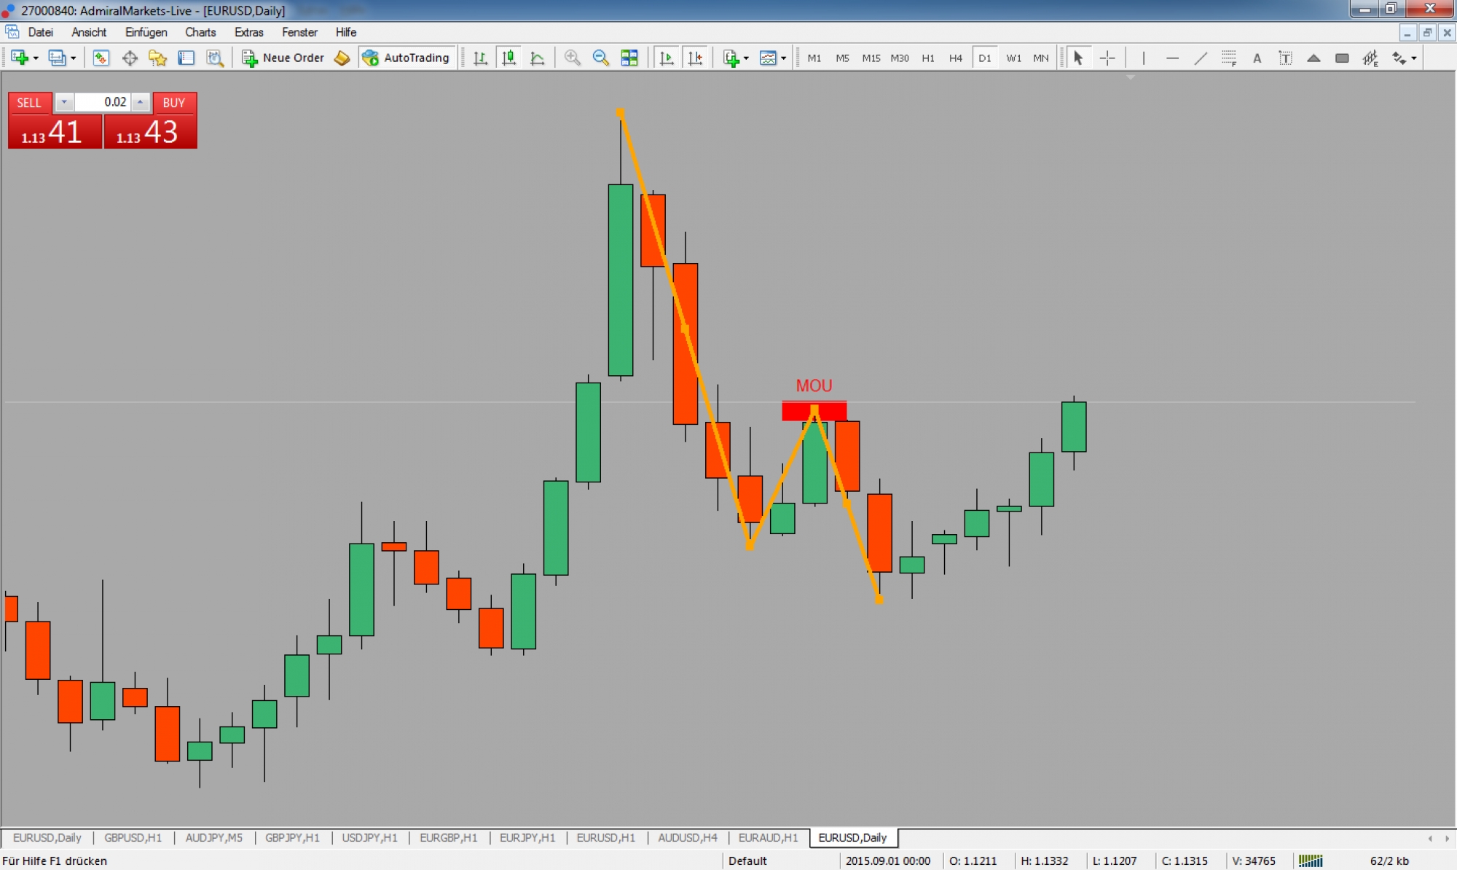Expand the templates dropdown arrow
This screenshot has height=870, width=1457.
pyautogui.click(x=783, y=58)
